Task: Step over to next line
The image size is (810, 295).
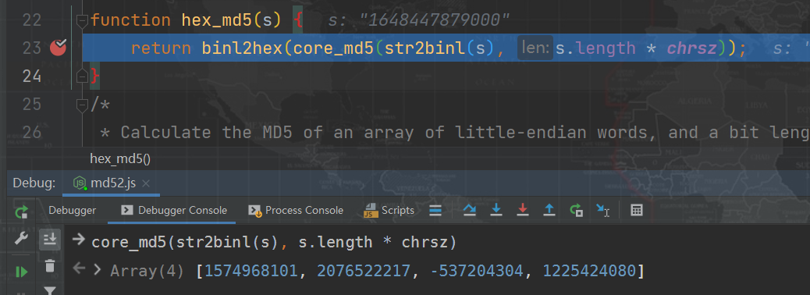Action: (470, 210)
